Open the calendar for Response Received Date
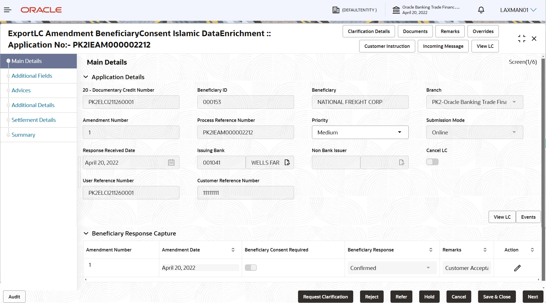Viewport: 546px width, 303px height. coord(171,162)
